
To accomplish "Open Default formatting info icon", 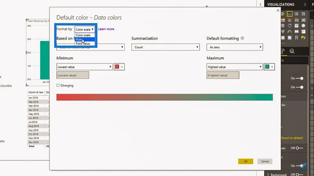I will click(x=242, y=38).
